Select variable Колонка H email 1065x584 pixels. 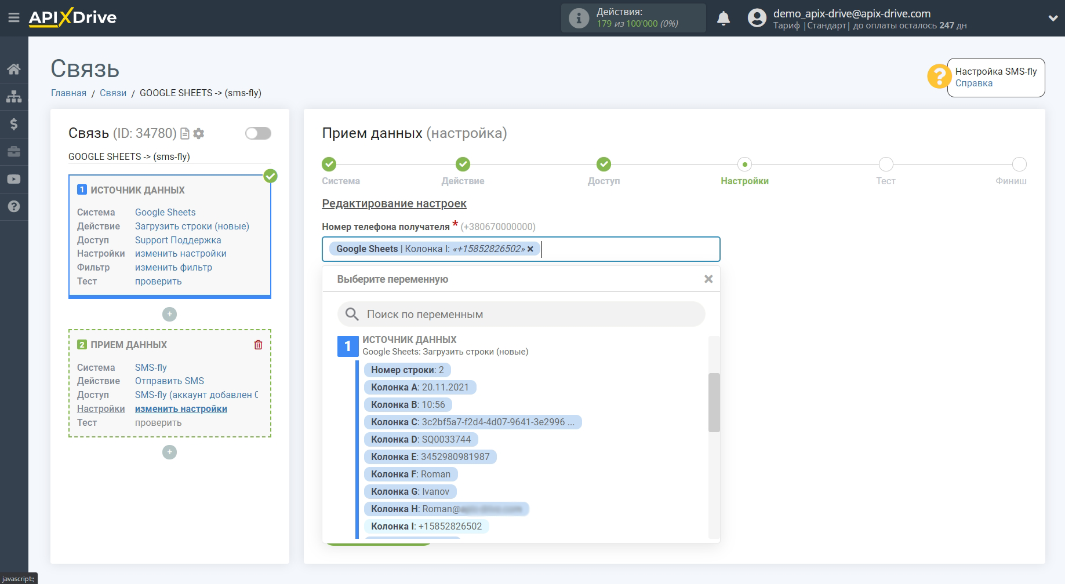[x=446, y=509]
